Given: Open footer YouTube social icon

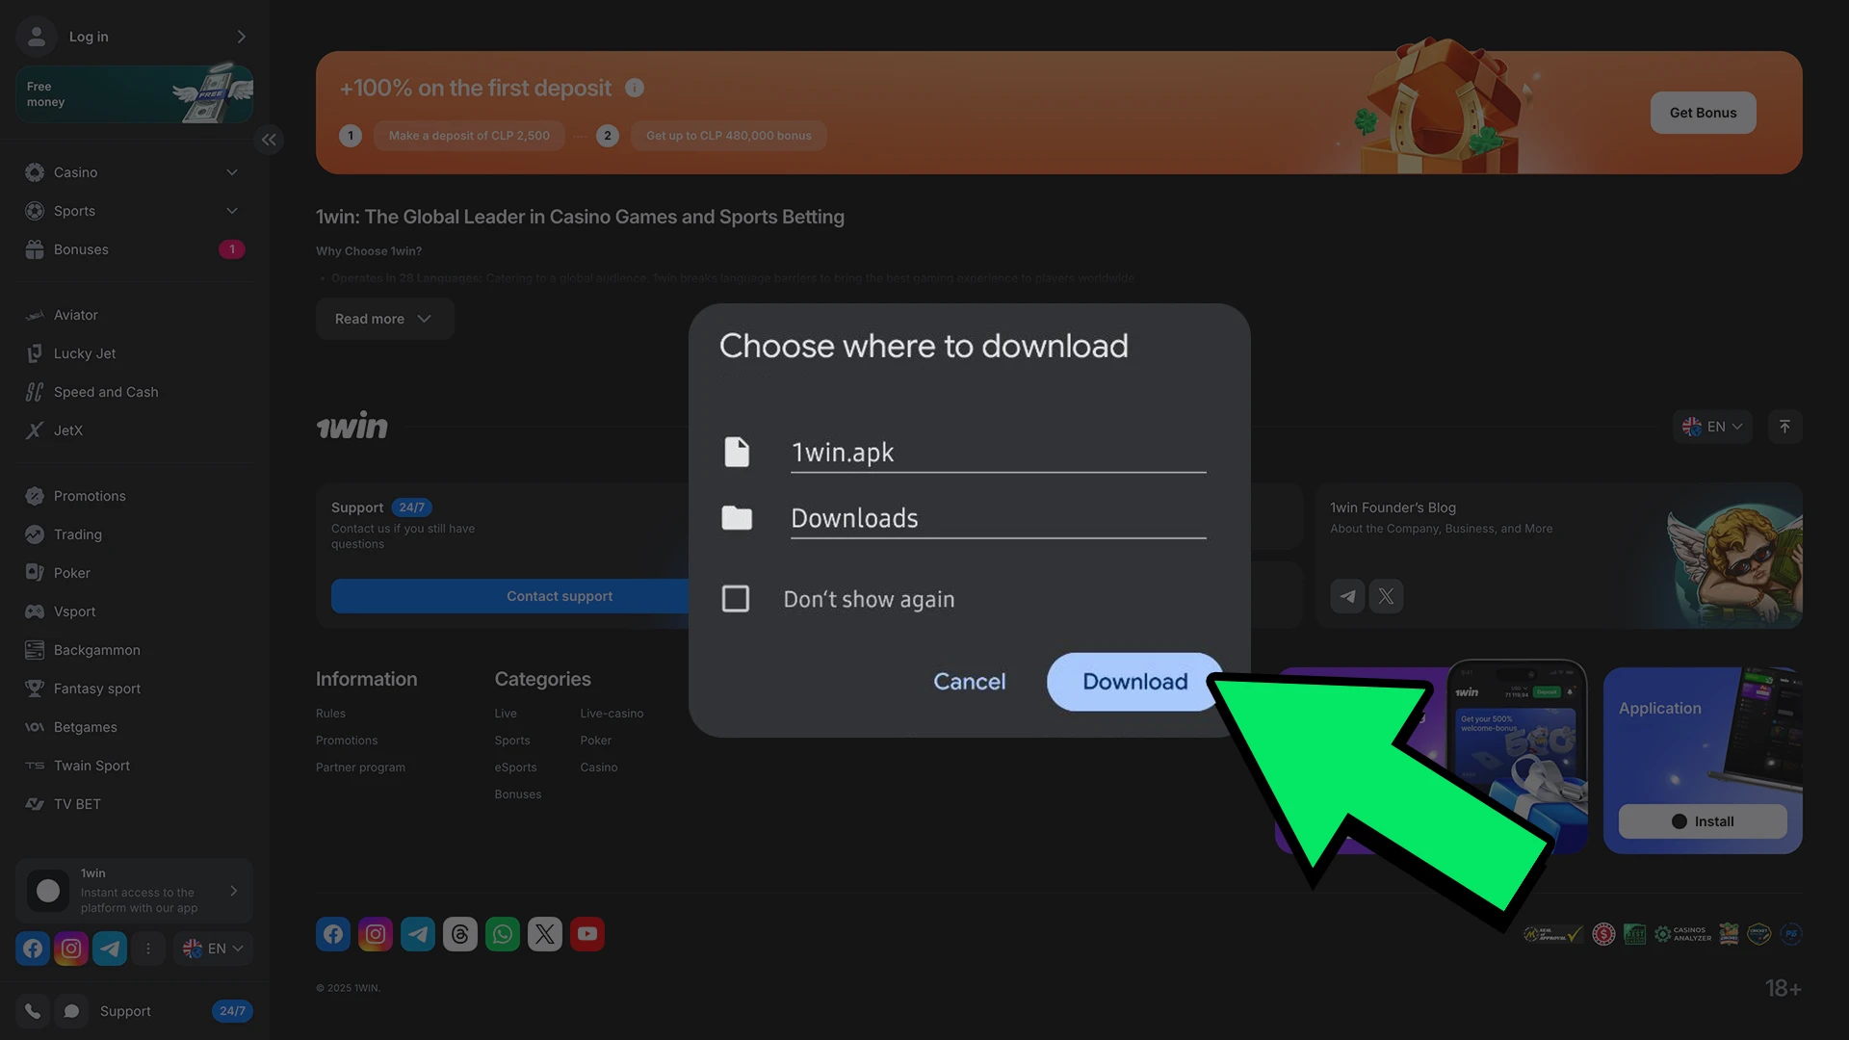Looking at the screenshot, I should coord(587,934).
